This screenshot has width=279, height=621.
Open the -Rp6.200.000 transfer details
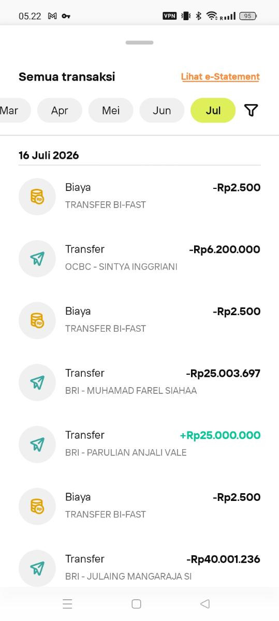click(x=139, y=258)
